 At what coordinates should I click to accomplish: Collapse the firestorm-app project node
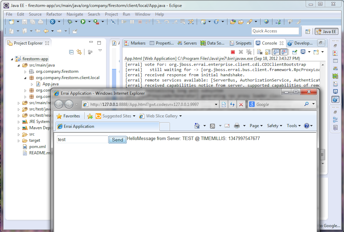point(12,59)
